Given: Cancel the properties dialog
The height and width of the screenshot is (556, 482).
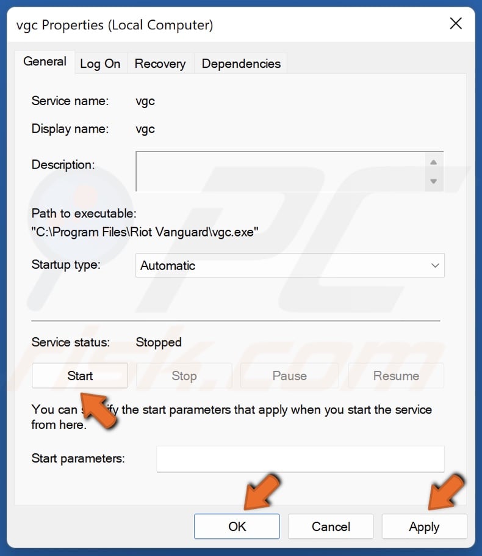Looking at the screenshot, I should (331, 527).
